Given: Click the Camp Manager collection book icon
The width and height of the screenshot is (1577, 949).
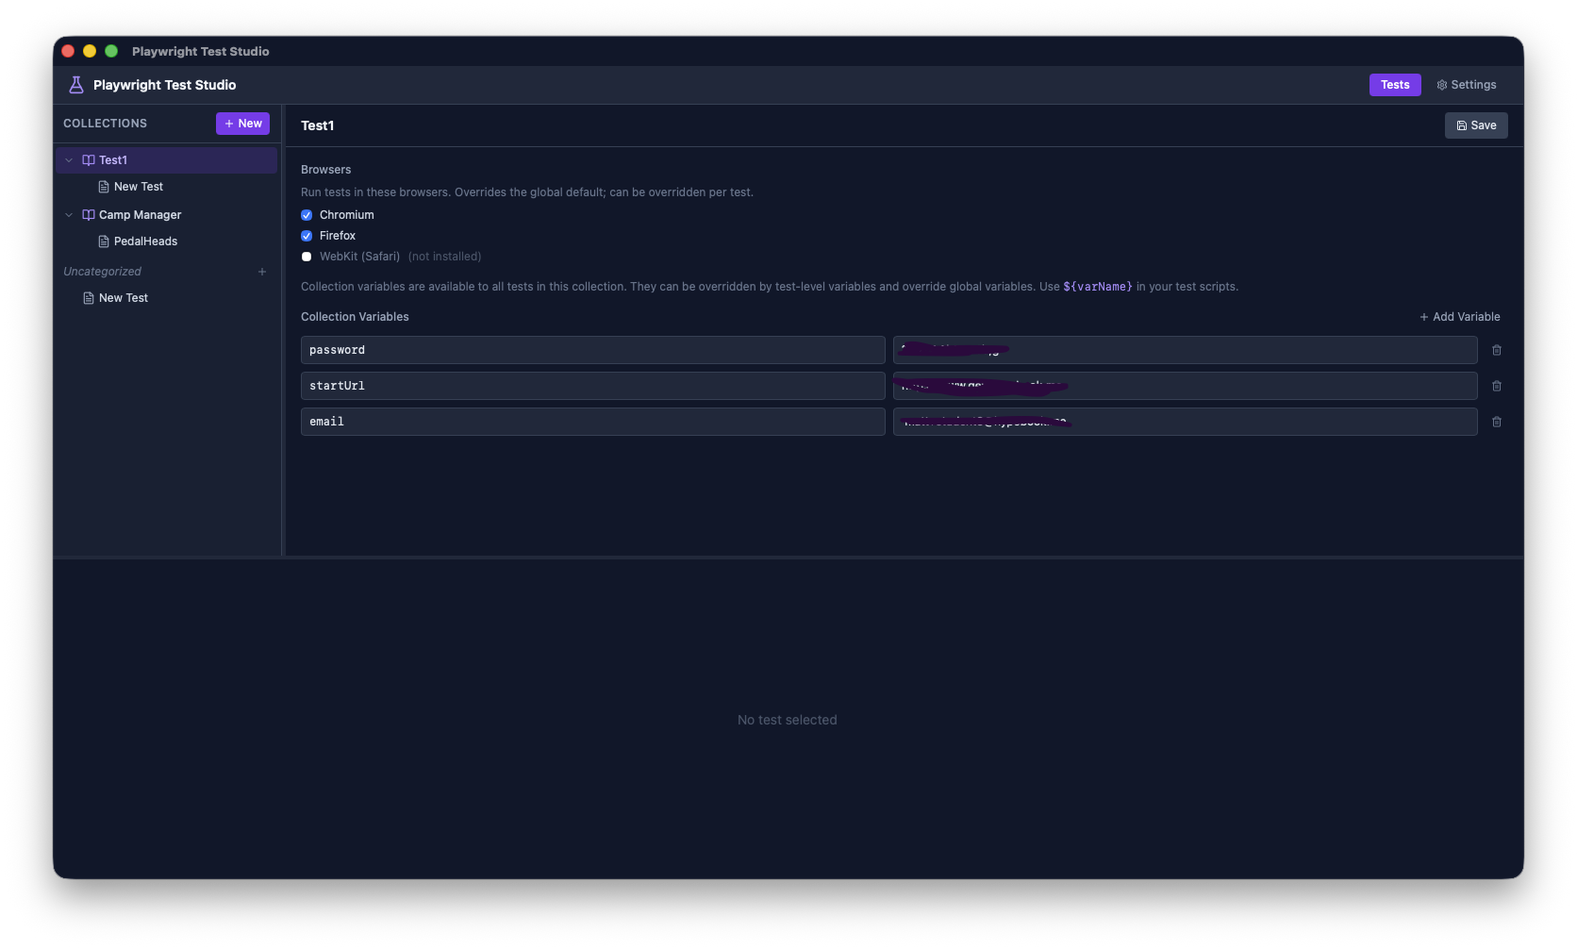Looking at the screenshot, I should tap(89, 215).
